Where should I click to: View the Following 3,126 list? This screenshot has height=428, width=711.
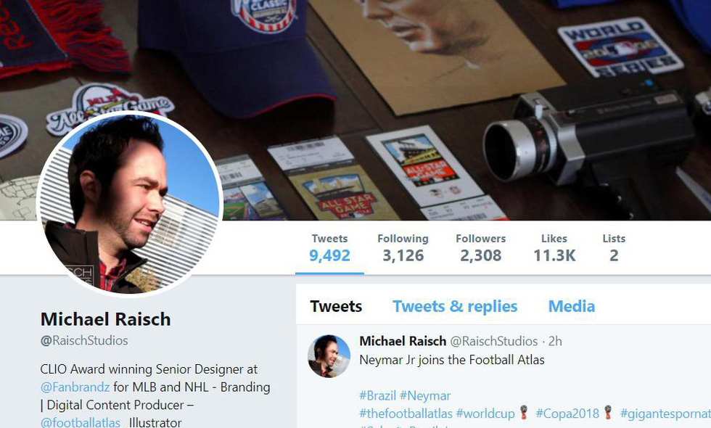tap(403, 248)
